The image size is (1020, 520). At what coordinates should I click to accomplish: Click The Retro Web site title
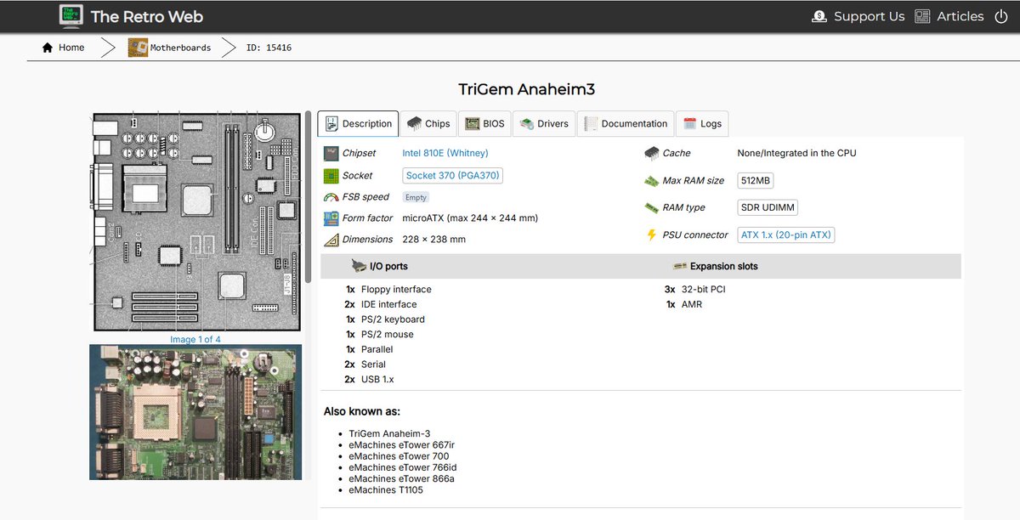[x=147, y=16]
